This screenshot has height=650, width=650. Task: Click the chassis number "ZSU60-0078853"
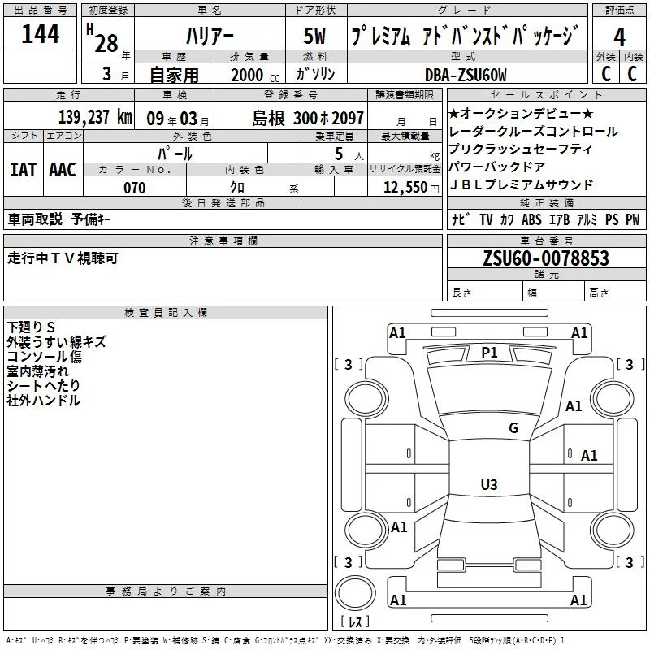click(x=546, y=258)
